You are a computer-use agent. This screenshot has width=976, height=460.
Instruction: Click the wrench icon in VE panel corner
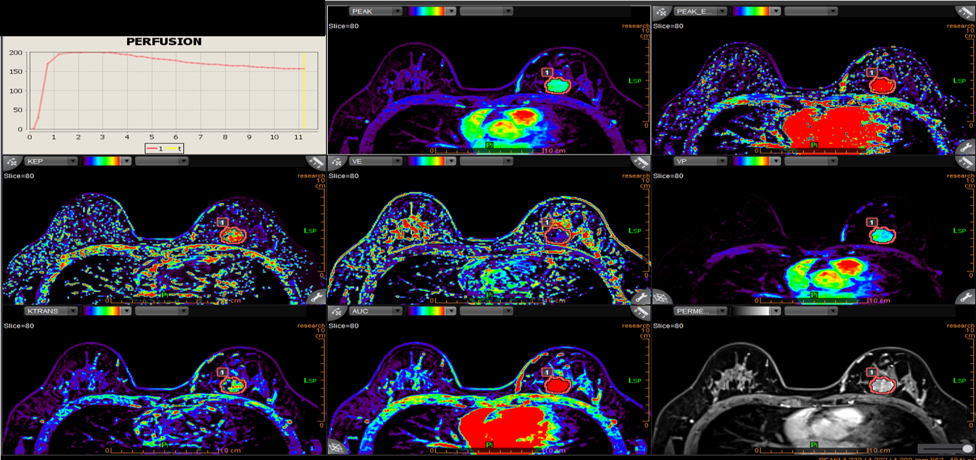pos(641,297)
